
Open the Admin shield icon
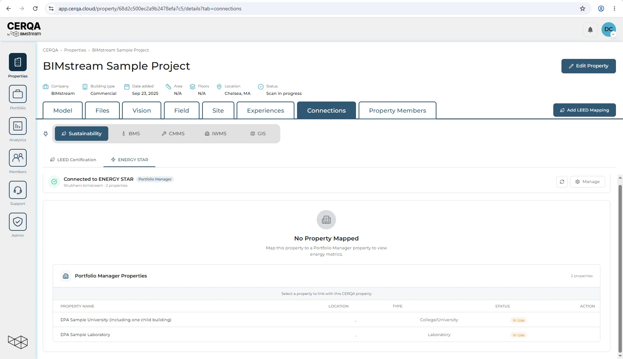(x=18, y=221)
